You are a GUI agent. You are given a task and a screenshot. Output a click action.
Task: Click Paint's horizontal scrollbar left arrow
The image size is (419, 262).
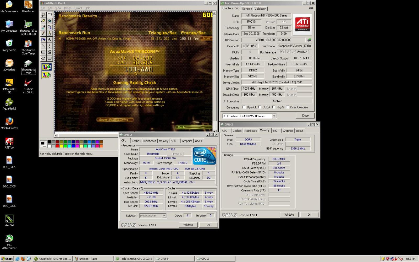coord(56,135)
